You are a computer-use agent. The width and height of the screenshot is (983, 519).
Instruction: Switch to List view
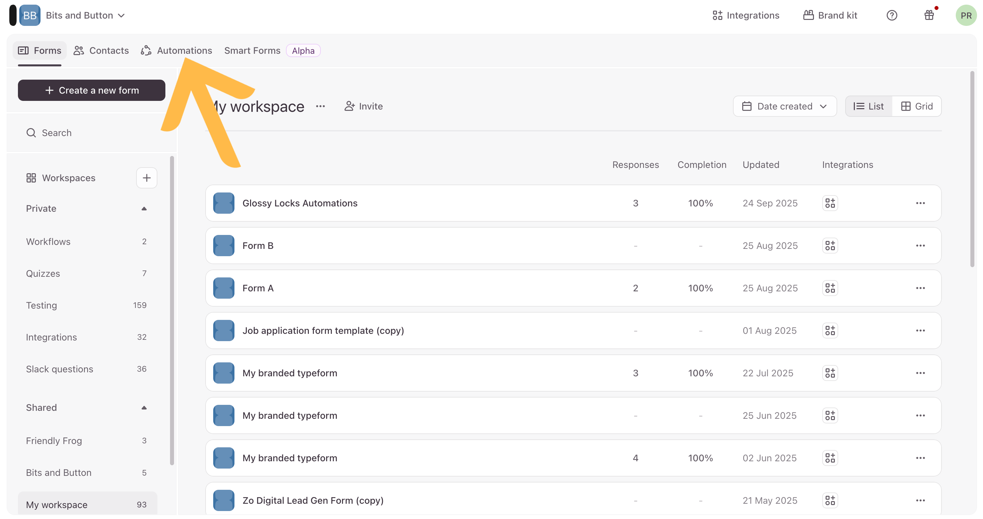(x=868, y=106)
